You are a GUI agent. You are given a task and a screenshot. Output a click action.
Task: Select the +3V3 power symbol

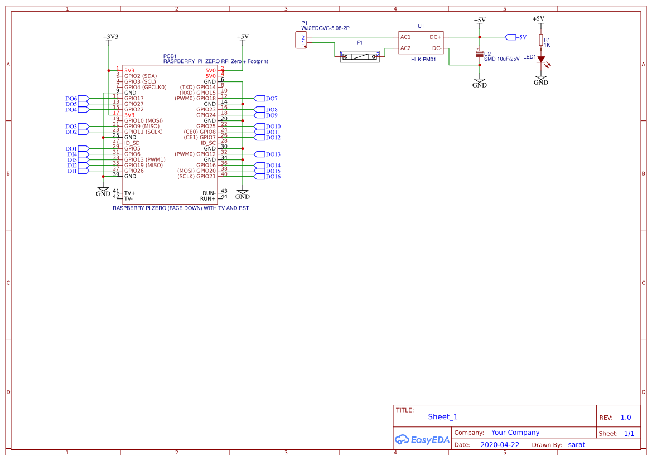pyautogui.click(x=110, y=37)
